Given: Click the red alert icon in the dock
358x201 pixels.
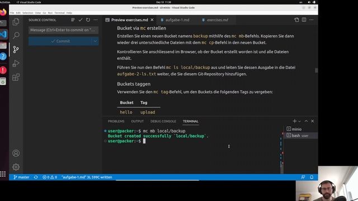Looking at the screenshot, I should click(x=3, y=70).
